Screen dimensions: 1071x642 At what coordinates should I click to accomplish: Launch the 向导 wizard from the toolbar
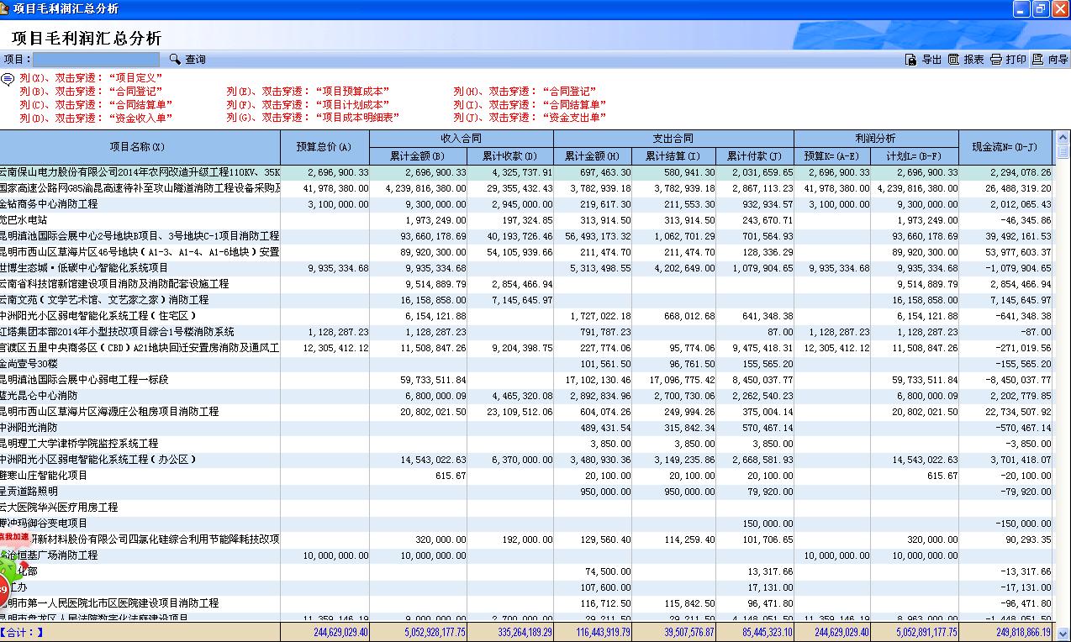(x=1038, y=60)
